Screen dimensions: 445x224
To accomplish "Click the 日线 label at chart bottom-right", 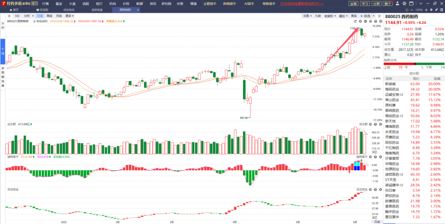I will 377,222.
